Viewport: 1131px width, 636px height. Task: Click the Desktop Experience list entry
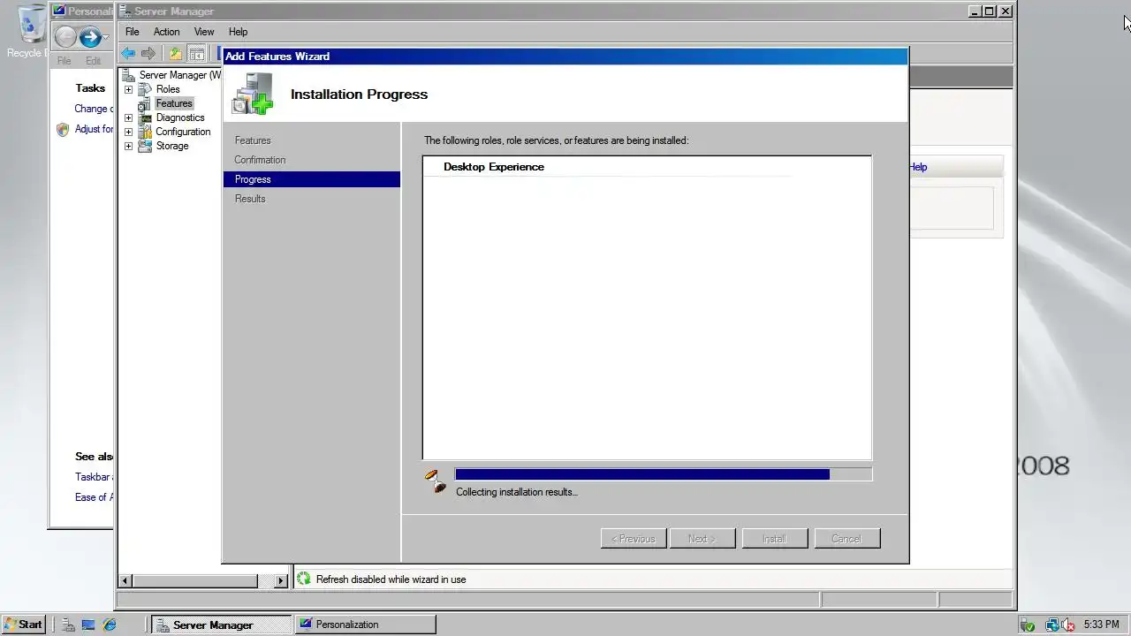tap(494, 167)
